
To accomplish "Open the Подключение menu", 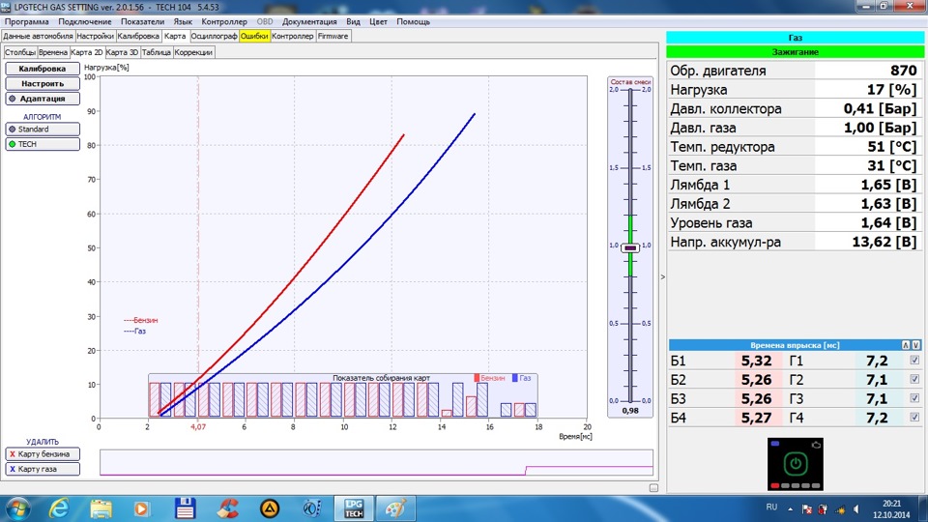I will [x=85, y=21].
